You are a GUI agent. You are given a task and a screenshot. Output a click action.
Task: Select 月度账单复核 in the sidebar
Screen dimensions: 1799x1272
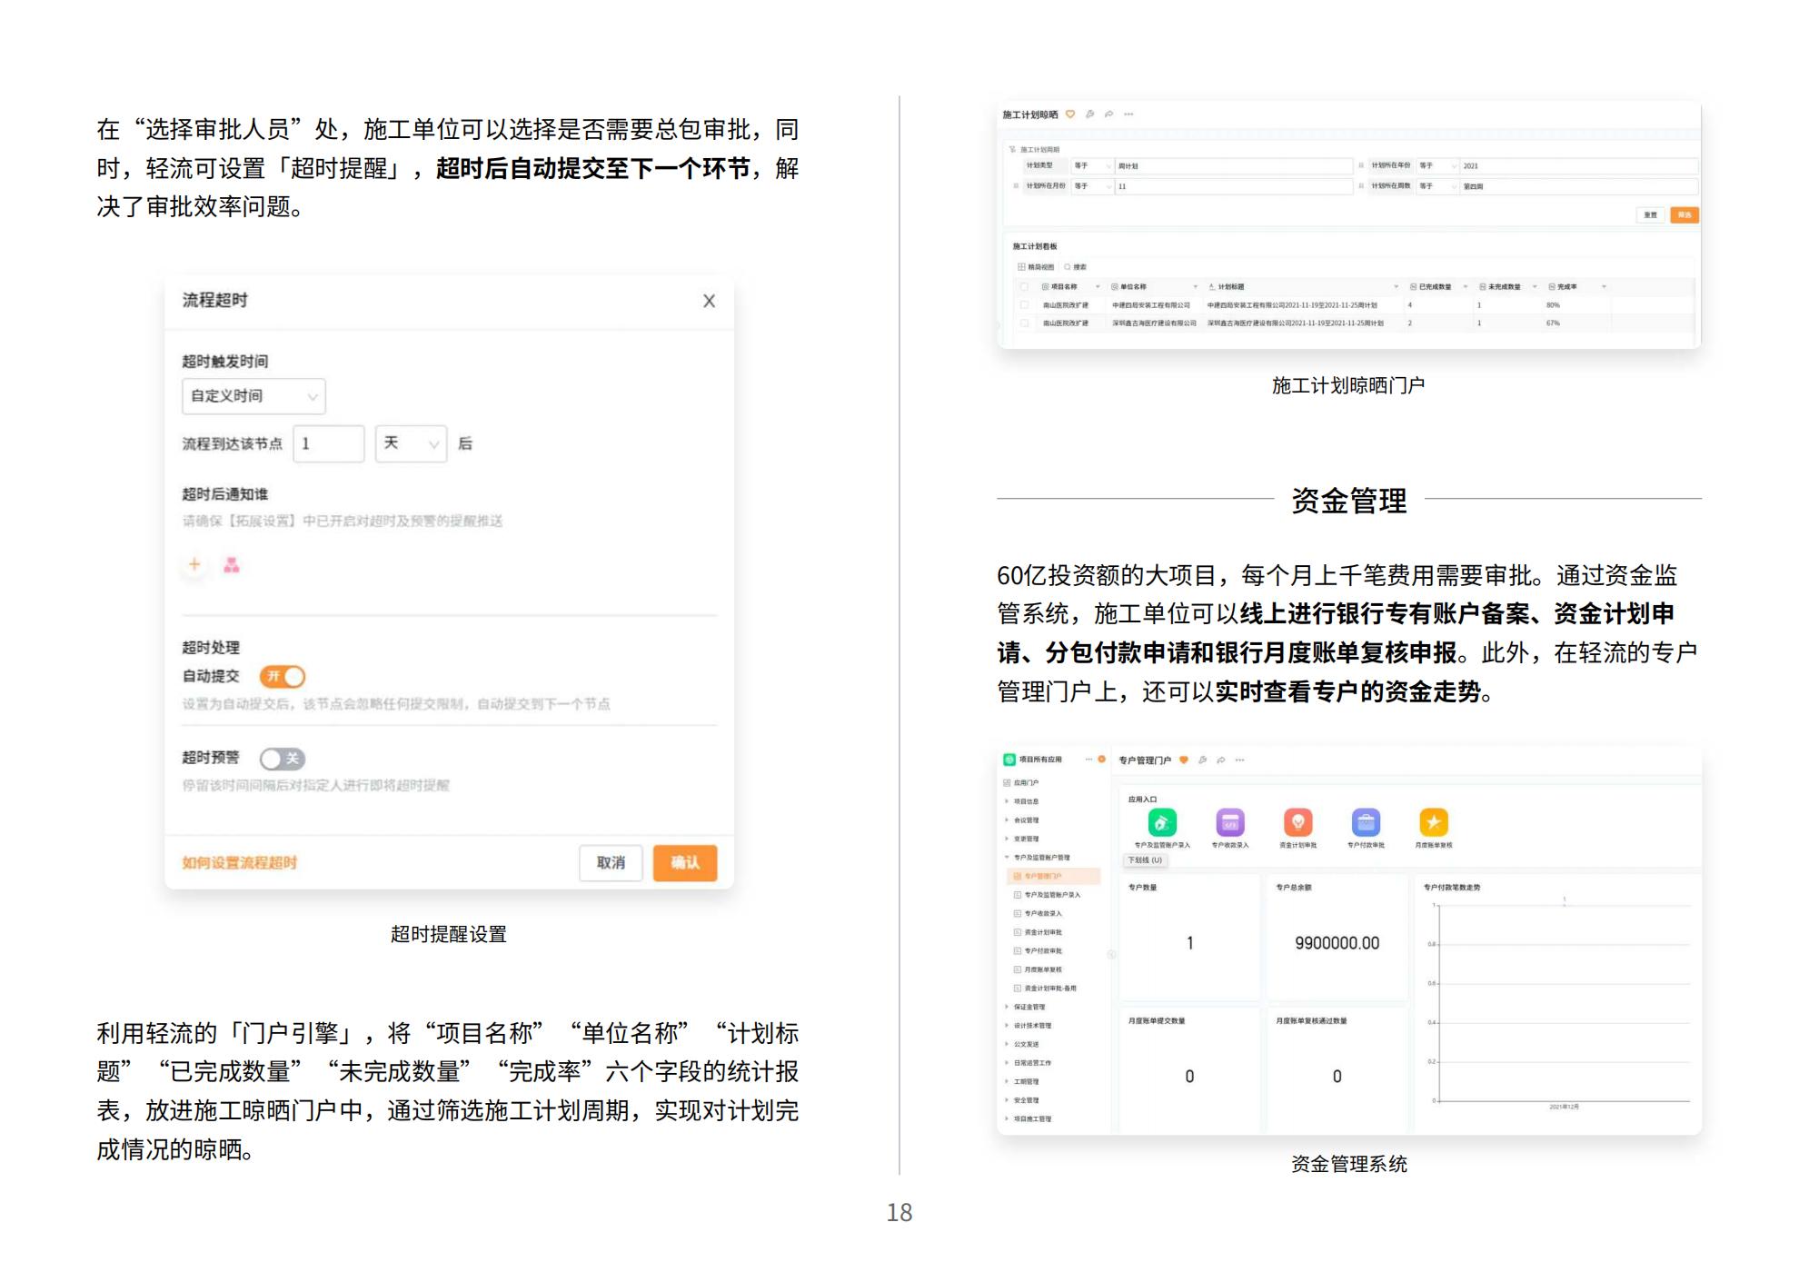click(1038, 969)
